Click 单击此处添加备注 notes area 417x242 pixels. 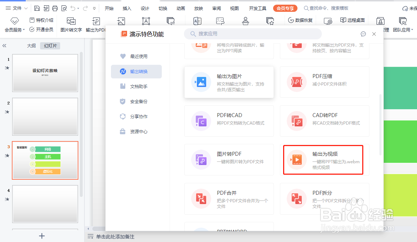coord(115,237)
